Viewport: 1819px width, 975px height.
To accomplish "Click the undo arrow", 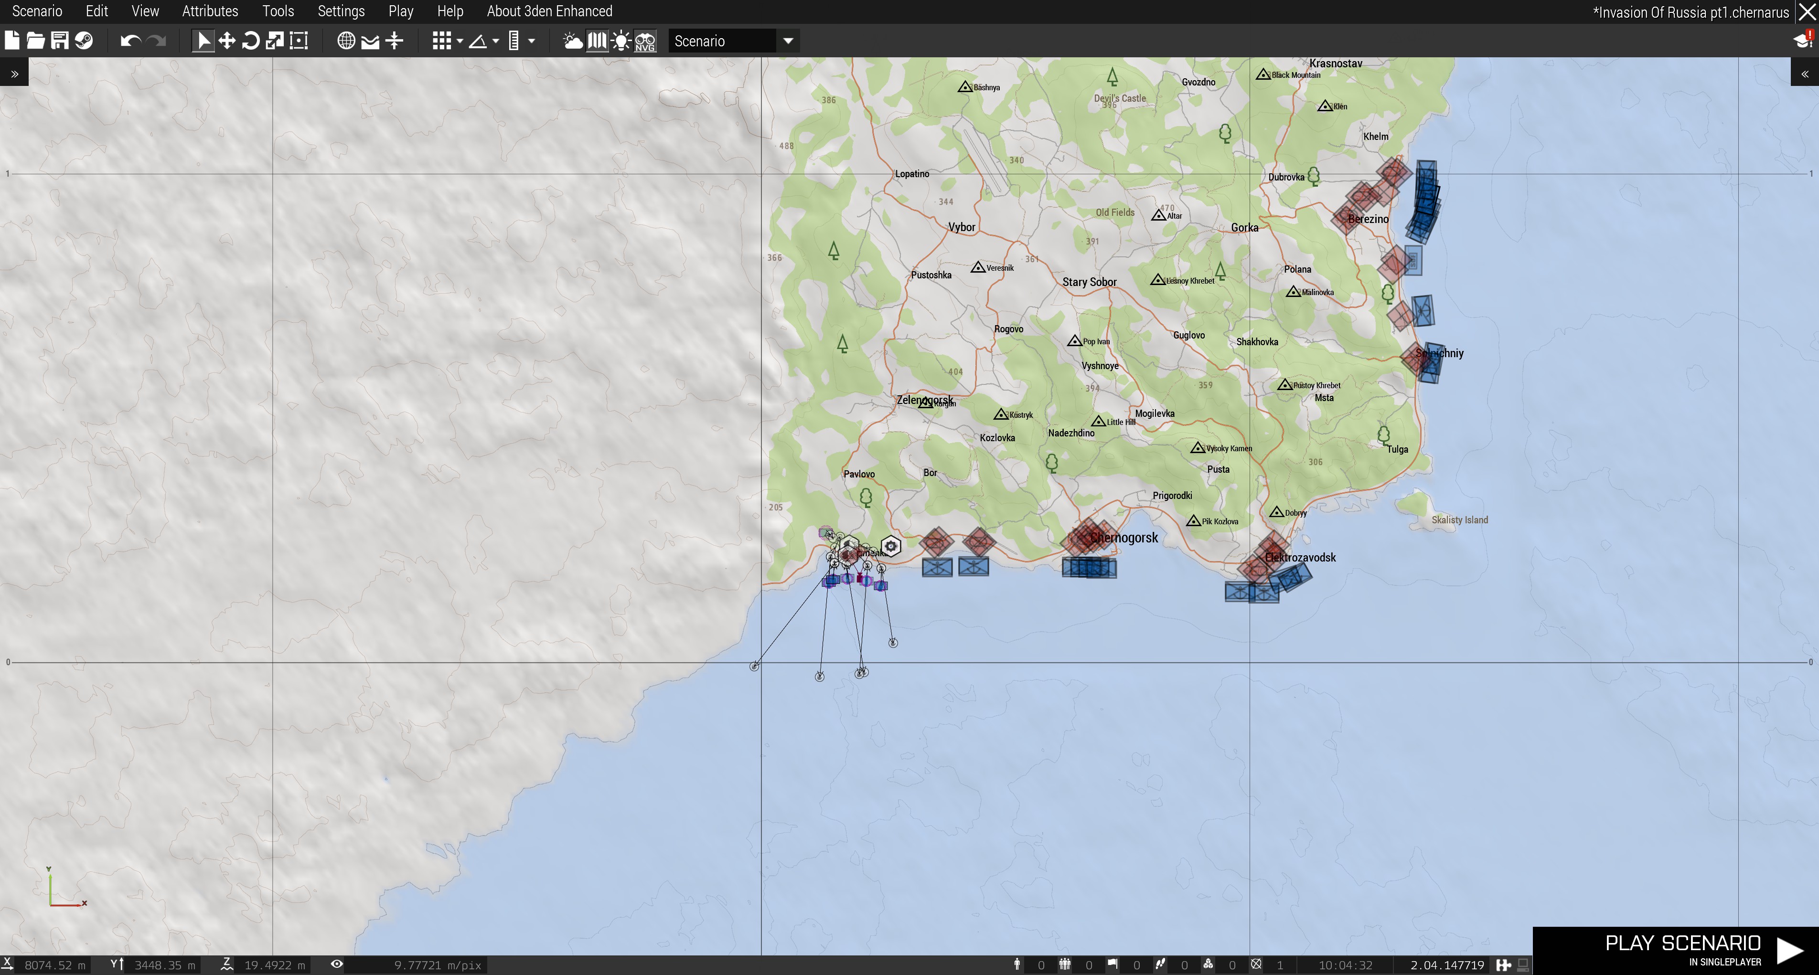I will [x=130, y=41].
